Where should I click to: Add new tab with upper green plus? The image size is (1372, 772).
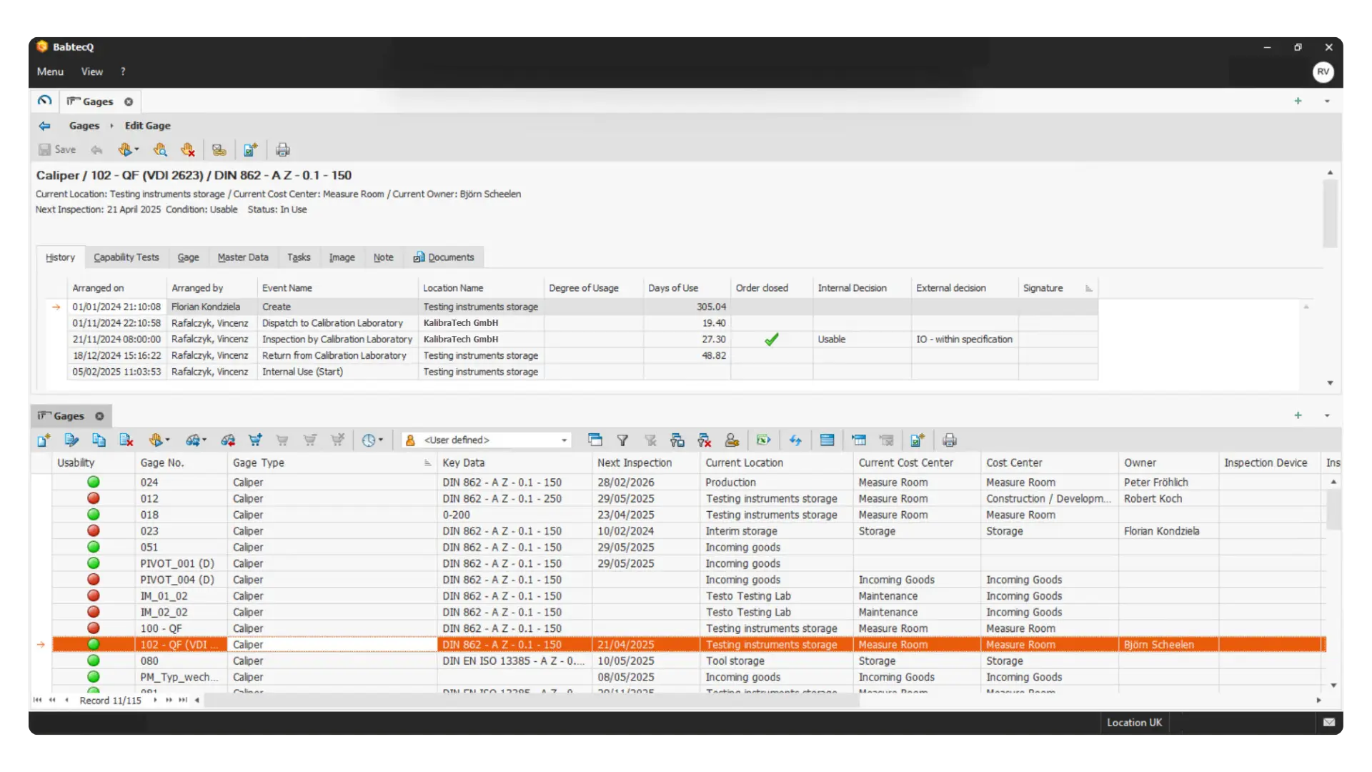pyautogui.click(x=1298, y=101)
